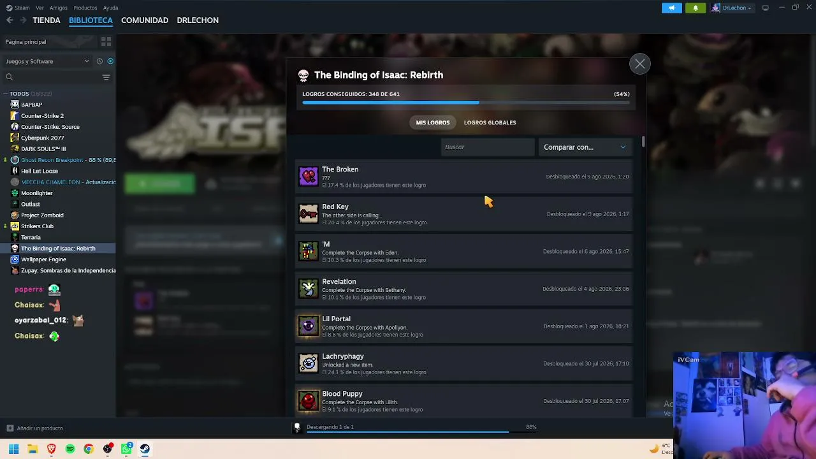This screenshot has width=816, height=459.
Task: Open Spotify from the taskbar
Action: pyautogui.click(x=70, y=449)
